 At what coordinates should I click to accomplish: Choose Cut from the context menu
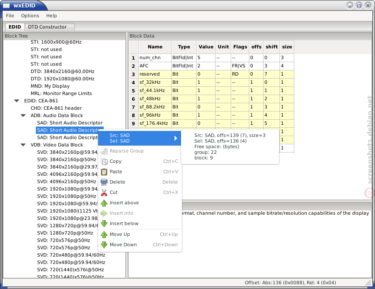point(140,192)
